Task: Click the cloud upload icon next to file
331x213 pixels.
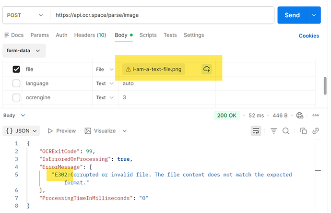Action: click(206, 69)
